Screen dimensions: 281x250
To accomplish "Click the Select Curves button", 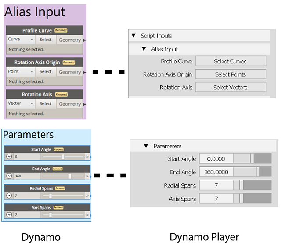I will (x=231, y=61).
